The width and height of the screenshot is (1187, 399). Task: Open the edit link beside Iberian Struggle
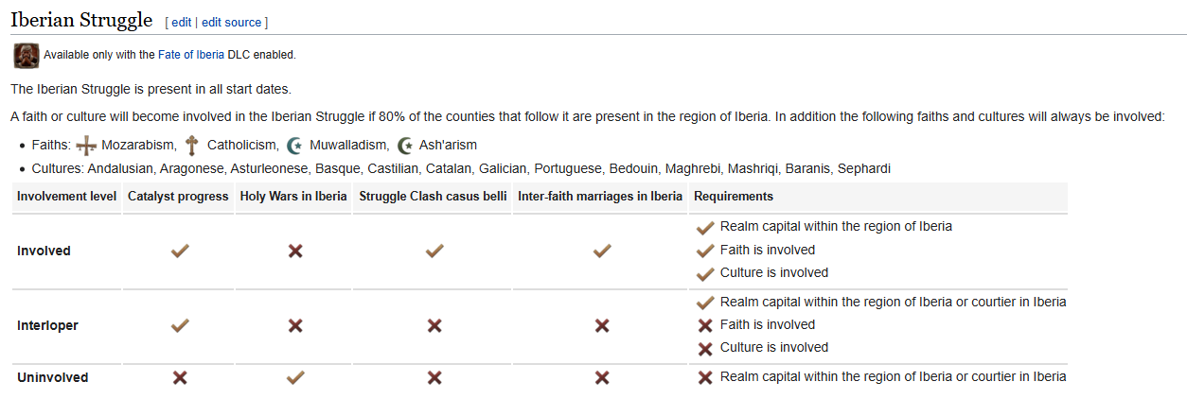click(182, 22)
